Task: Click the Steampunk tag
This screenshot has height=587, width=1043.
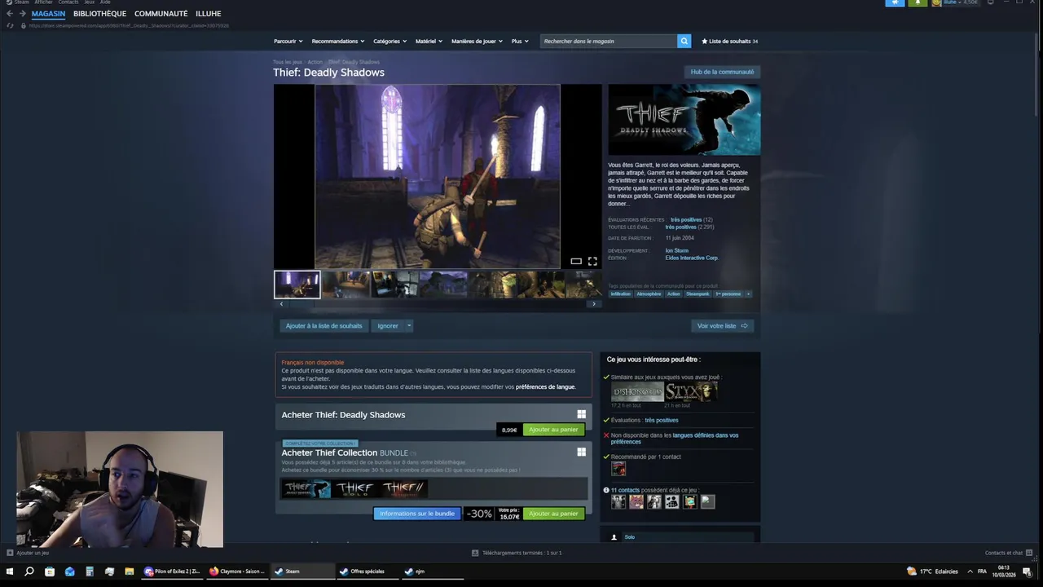Action: pos(698,293)
